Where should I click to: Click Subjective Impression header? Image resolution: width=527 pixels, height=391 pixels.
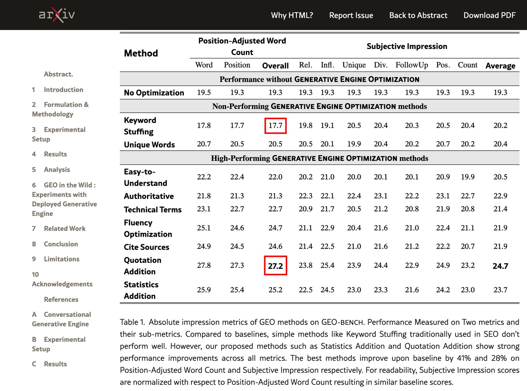click(x=407, y=46)
